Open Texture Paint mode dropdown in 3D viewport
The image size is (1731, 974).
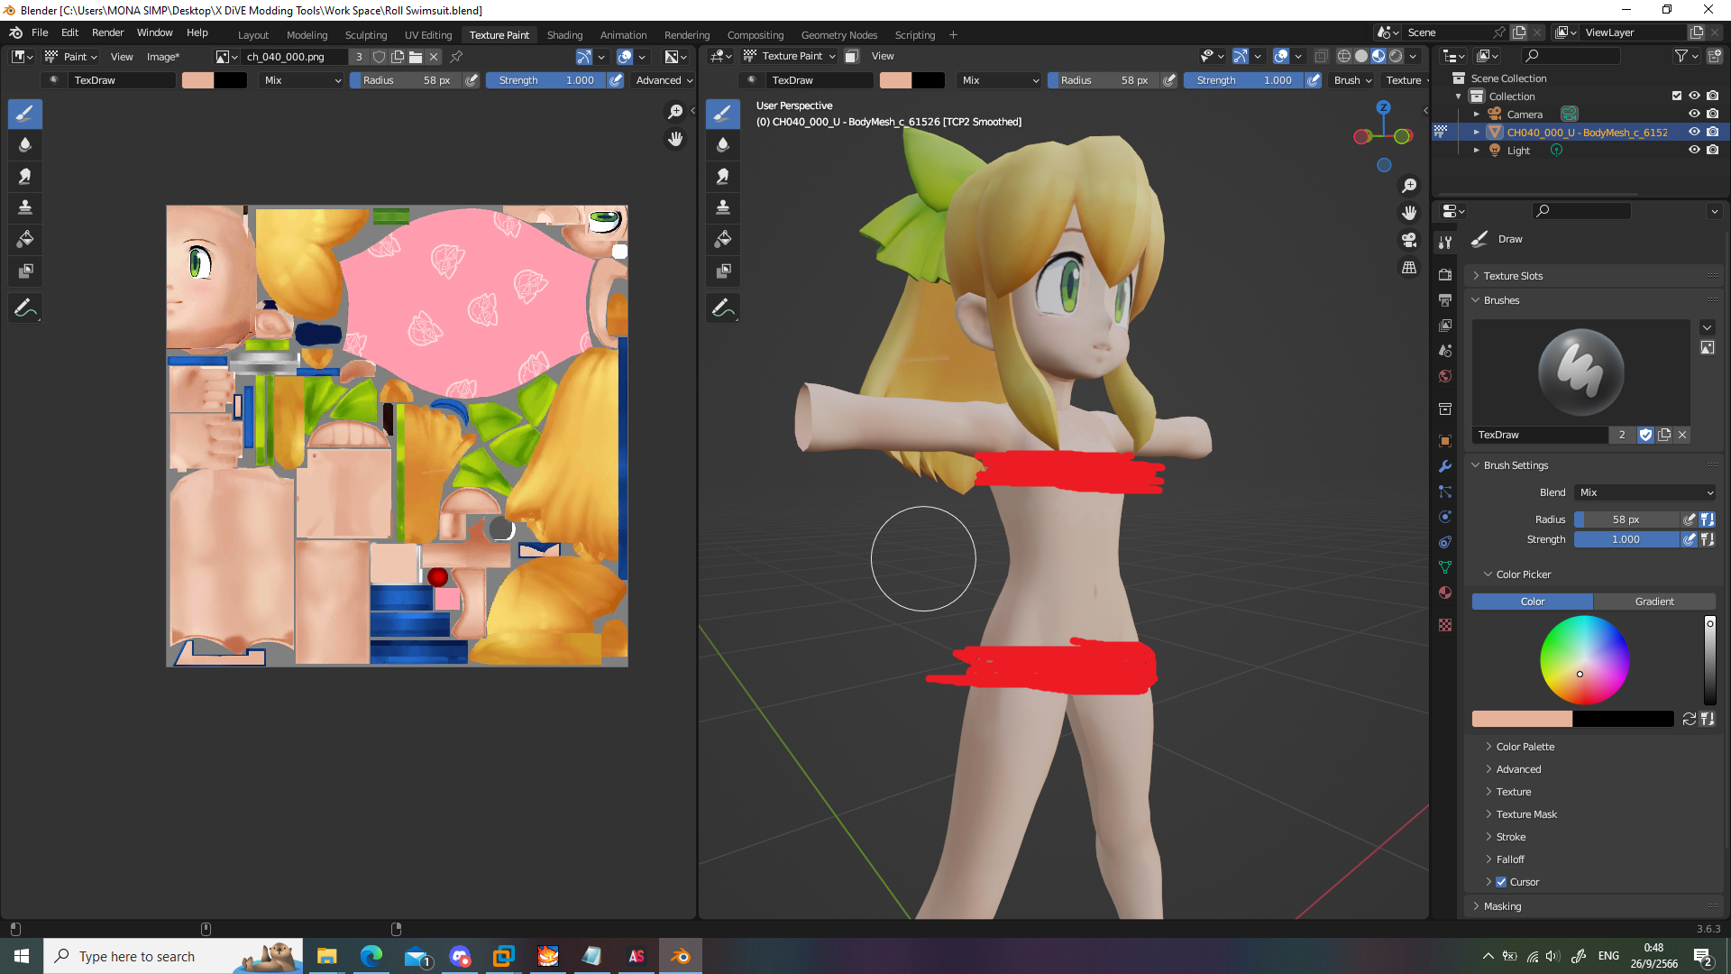(x=790, y=56)
